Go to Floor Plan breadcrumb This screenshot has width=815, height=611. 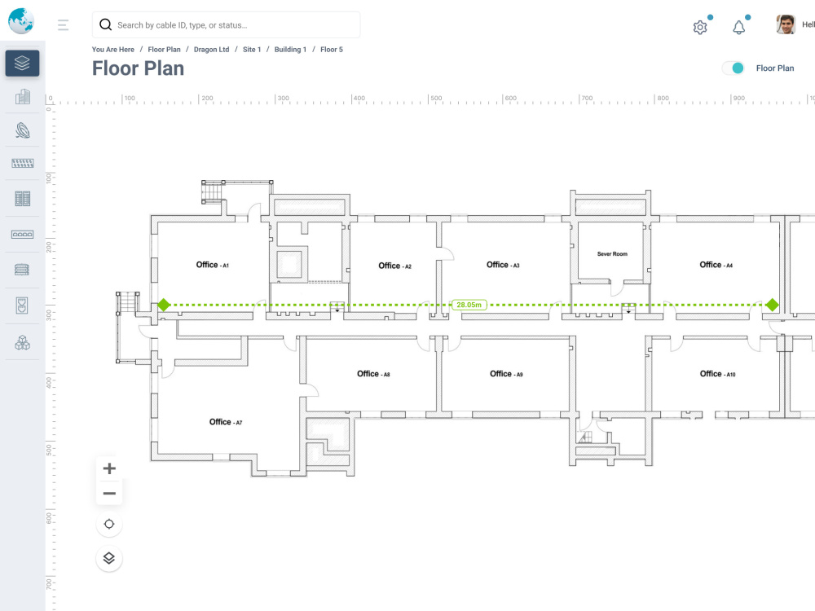[x=165, y=50]
